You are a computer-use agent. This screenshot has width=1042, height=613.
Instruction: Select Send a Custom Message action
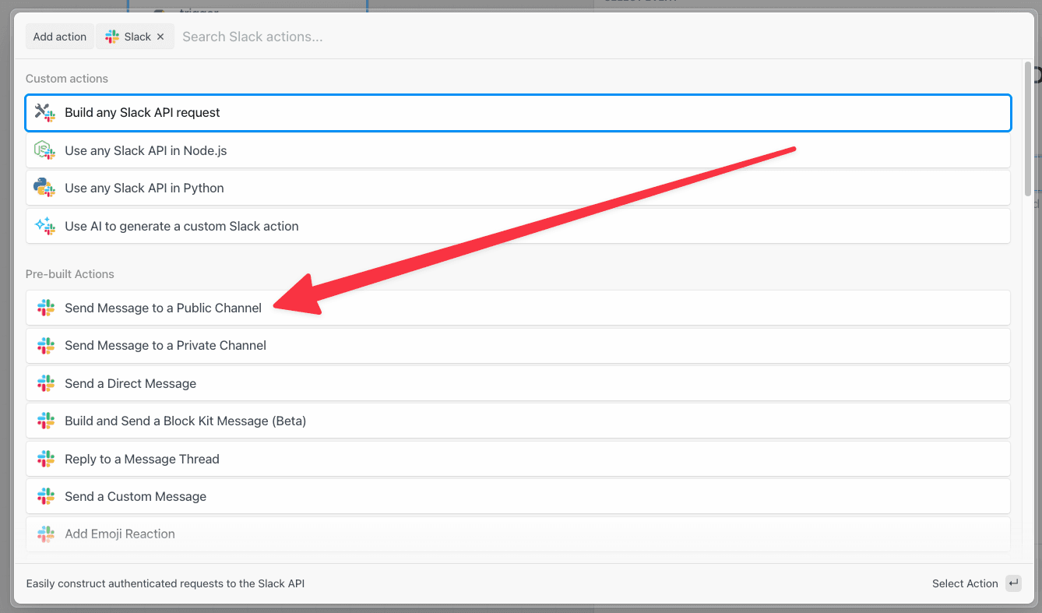518,496
